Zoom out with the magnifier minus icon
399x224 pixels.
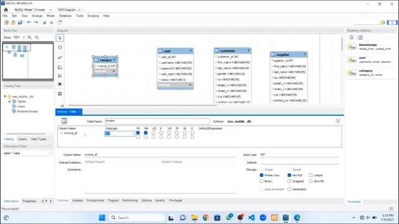tap(37, 37)
